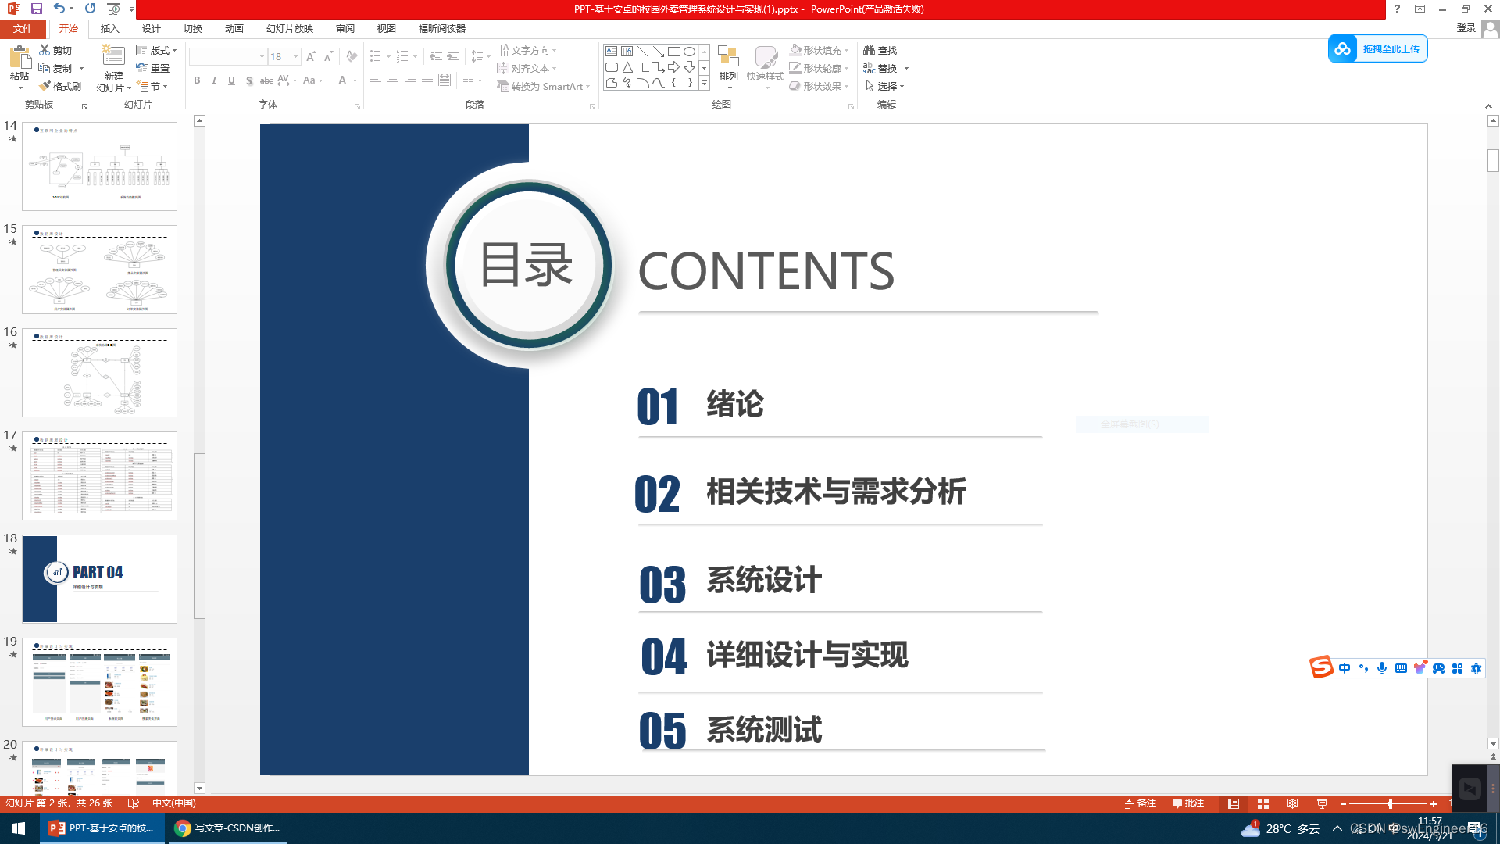
Task: Start the slide show from status bar
Action: tap(1322, 803)
